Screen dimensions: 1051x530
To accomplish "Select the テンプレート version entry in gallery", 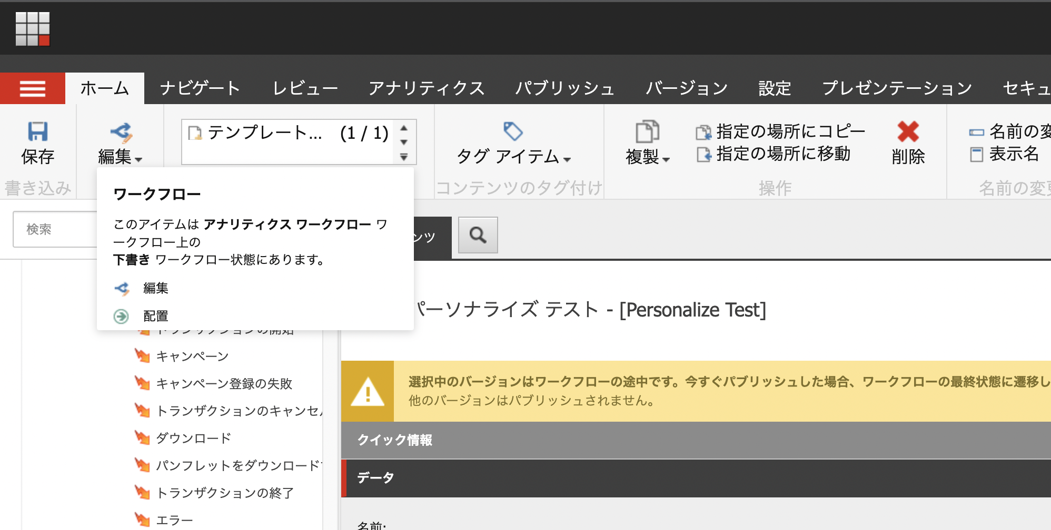I will [288, 133].
